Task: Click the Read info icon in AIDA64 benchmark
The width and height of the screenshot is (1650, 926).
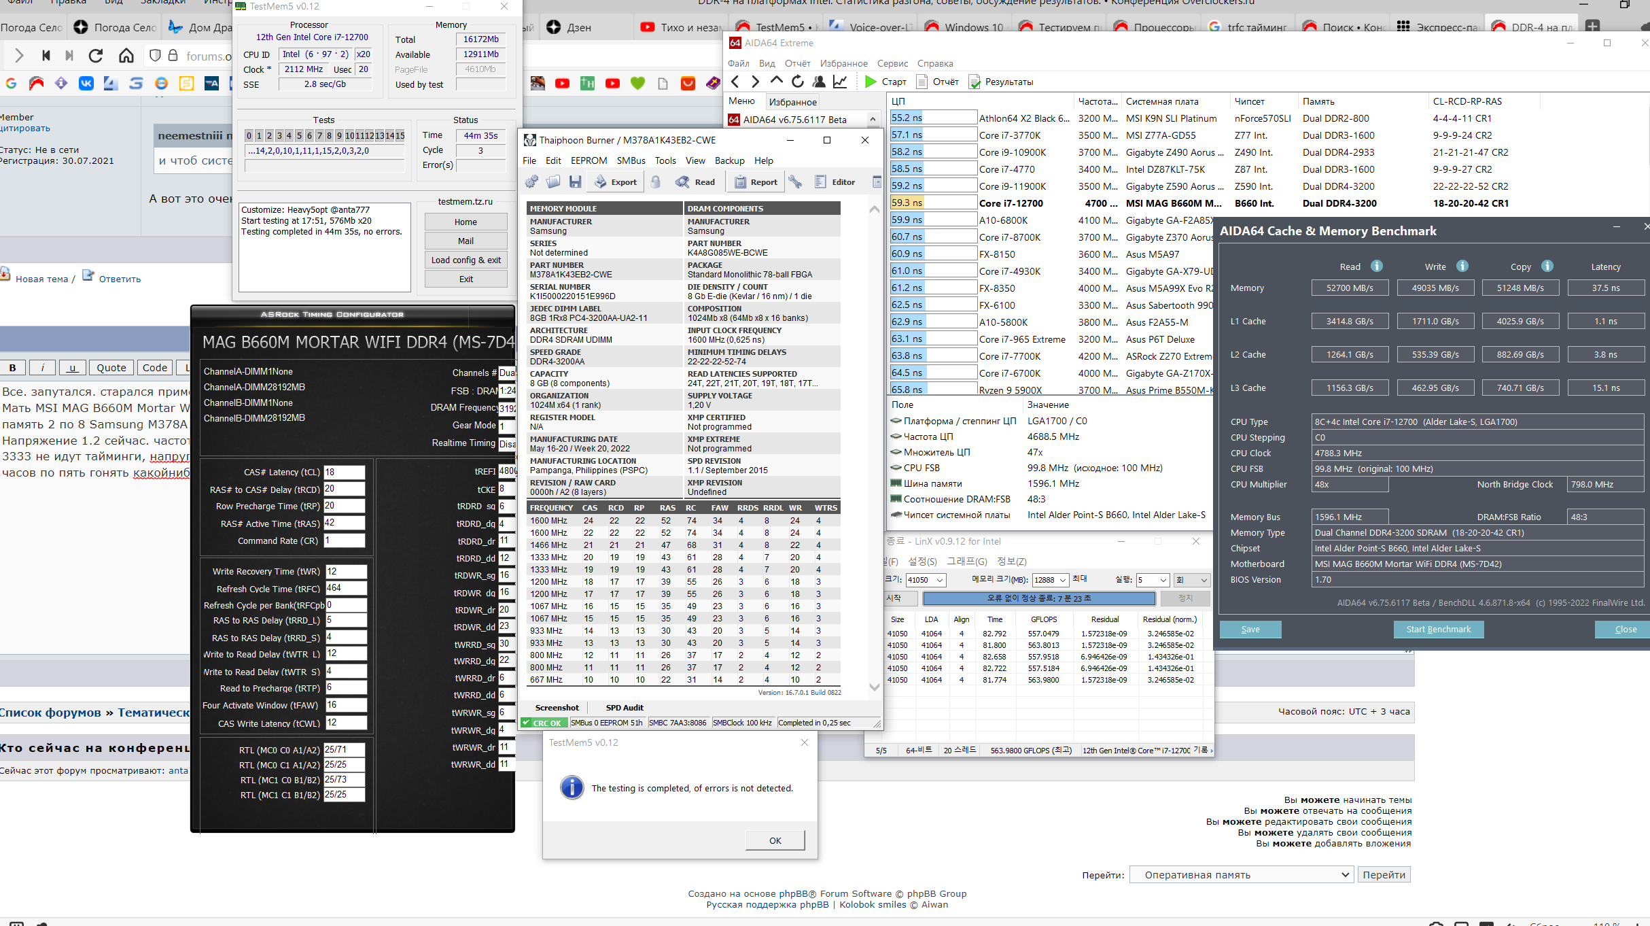Action: click(x=1376, y=266)
